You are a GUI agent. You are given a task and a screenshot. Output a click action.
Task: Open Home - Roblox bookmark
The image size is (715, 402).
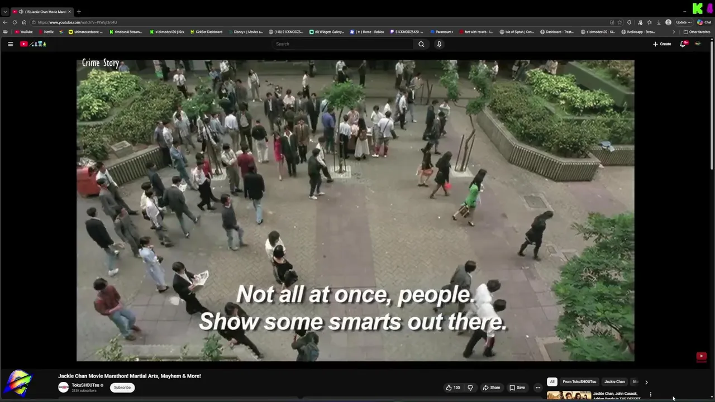click(367, 32)
